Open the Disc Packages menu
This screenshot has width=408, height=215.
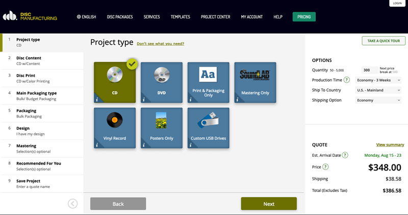[x=120, y=17]
